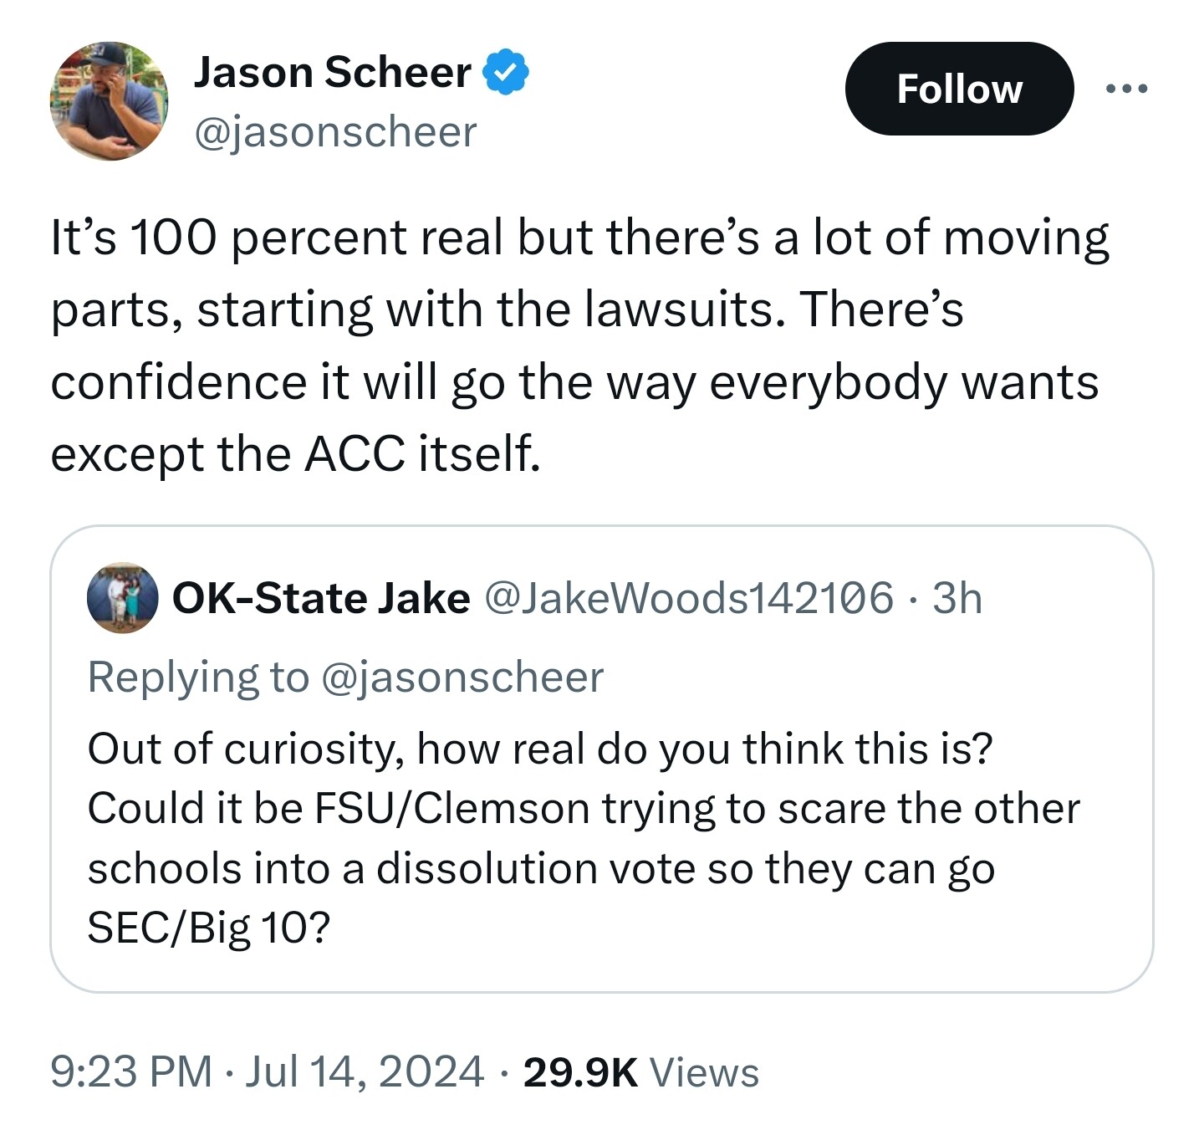Click the blue verified badge
Image resolution: width=1204 pixels, height=1130 pixels.
506,72
